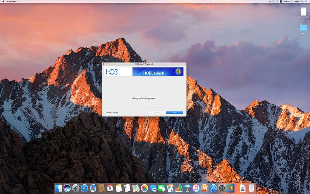Open iBooks orange book icon in Dock
The image size is (310, 194).
point(205,188)
